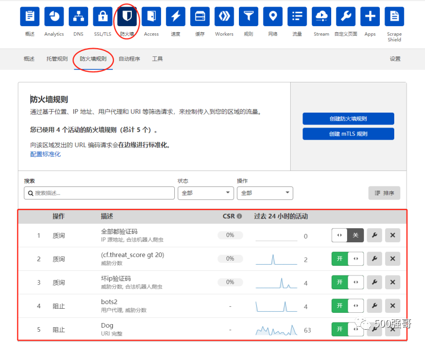Open the DNS section icon

click(78, 16)
